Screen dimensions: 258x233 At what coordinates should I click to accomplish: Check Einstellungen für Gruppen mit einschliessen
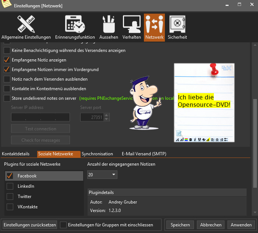click(63, 225)
